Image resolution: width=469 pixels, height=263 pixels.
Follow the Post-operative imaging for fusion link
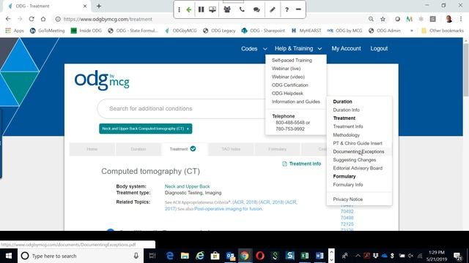click(x=229, y=209)
